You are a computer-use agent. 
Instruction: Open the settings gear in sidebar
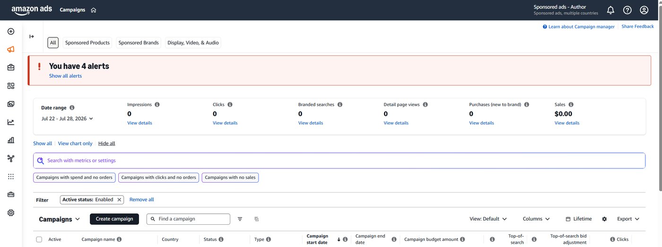point(11,213)
